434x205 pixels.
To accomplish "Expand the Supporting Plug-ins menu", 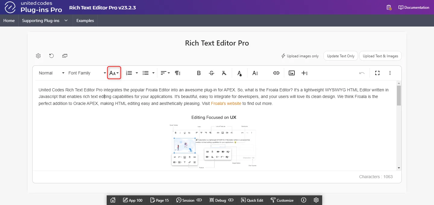I will [x=45, y=20].
